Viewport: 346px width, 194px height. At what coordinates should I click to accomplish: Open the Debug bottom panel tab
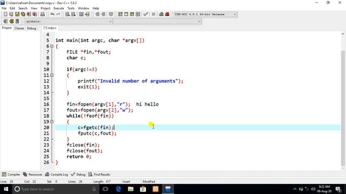pyautogui.click(x=78, y=175)
